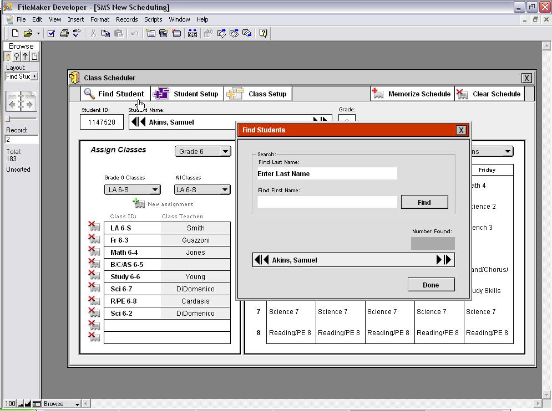Remove the LA 6-S class assignment
Viewport: 552px width, 411px height.
click(94, 227)
